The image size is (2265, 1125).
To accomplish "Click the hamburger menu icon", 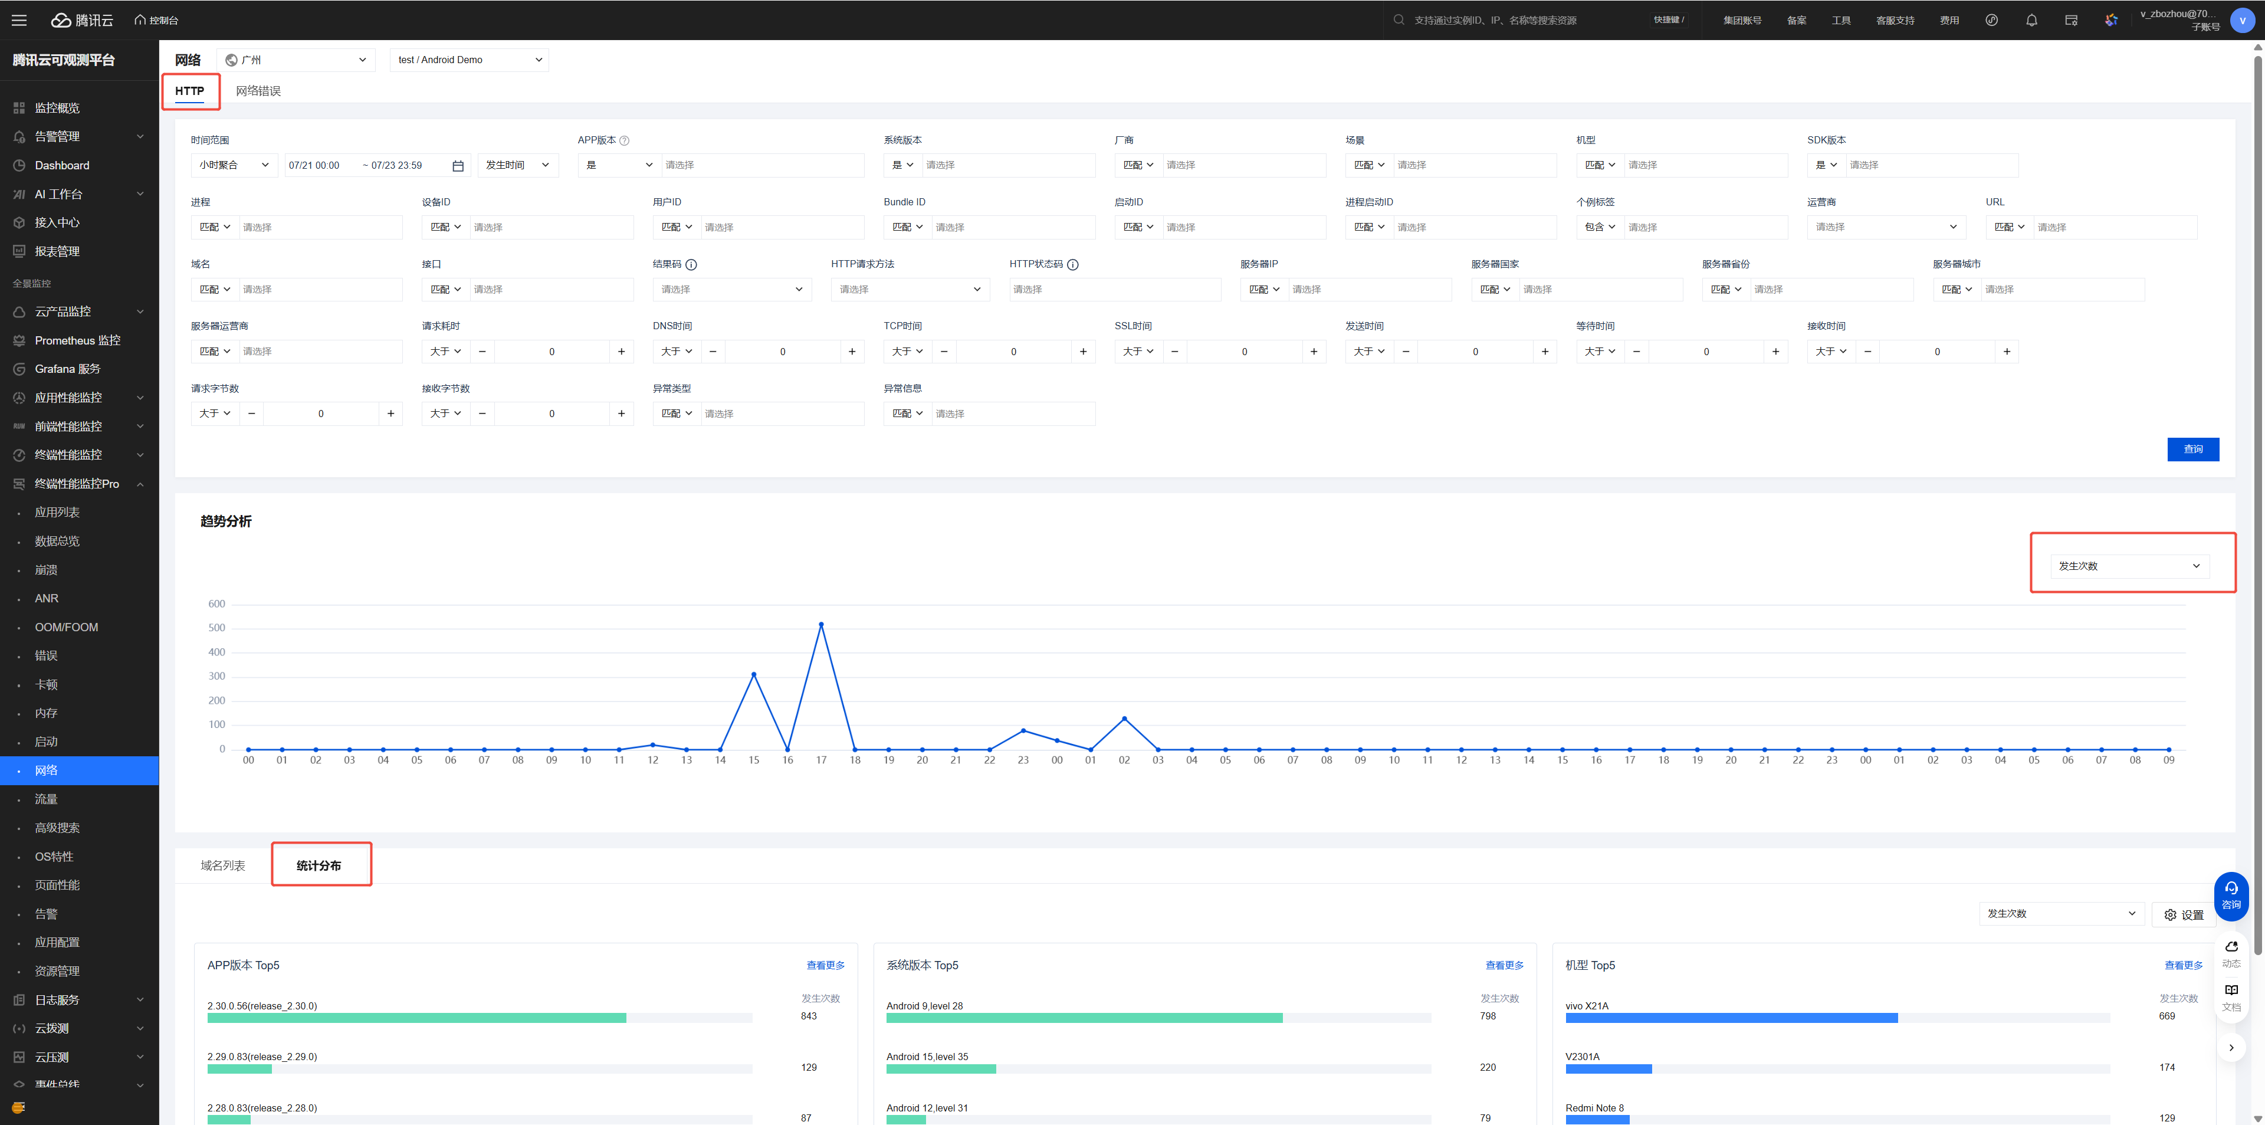I will pyautogui.click(x=18, y=19).
